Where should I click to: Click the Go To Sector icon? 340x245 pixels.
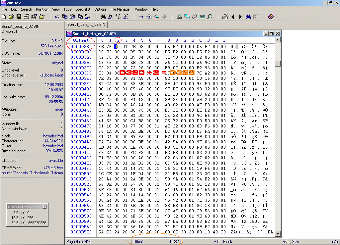[149, 17]
